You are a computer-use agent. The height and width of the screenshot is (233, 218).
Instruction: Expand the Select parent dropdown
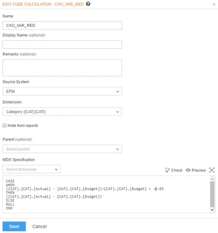[x=63, y=149]
